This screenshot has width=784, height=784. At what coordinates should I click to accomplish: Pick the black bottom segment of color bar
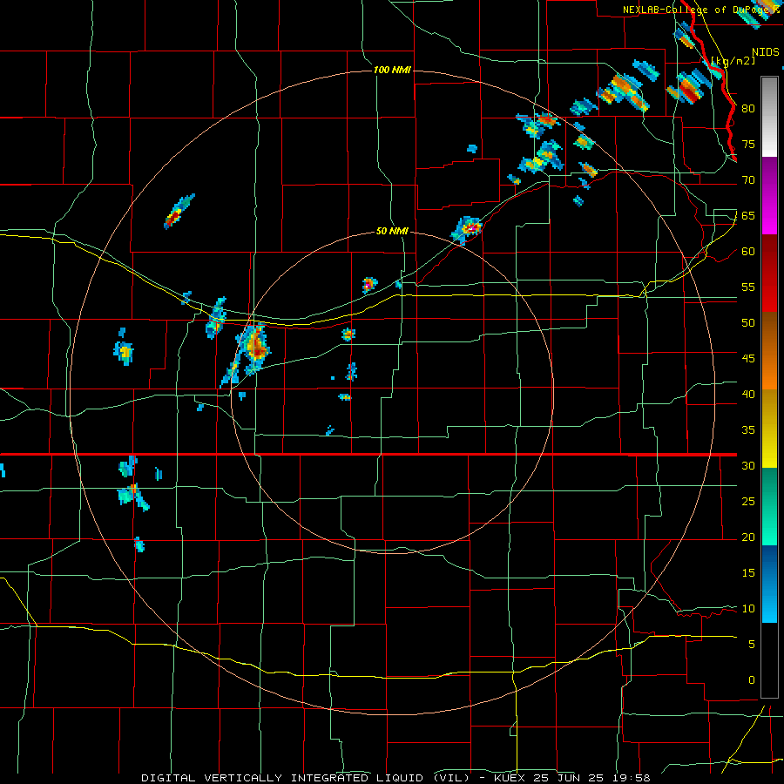pyautogui.click(x=769, y=660)
